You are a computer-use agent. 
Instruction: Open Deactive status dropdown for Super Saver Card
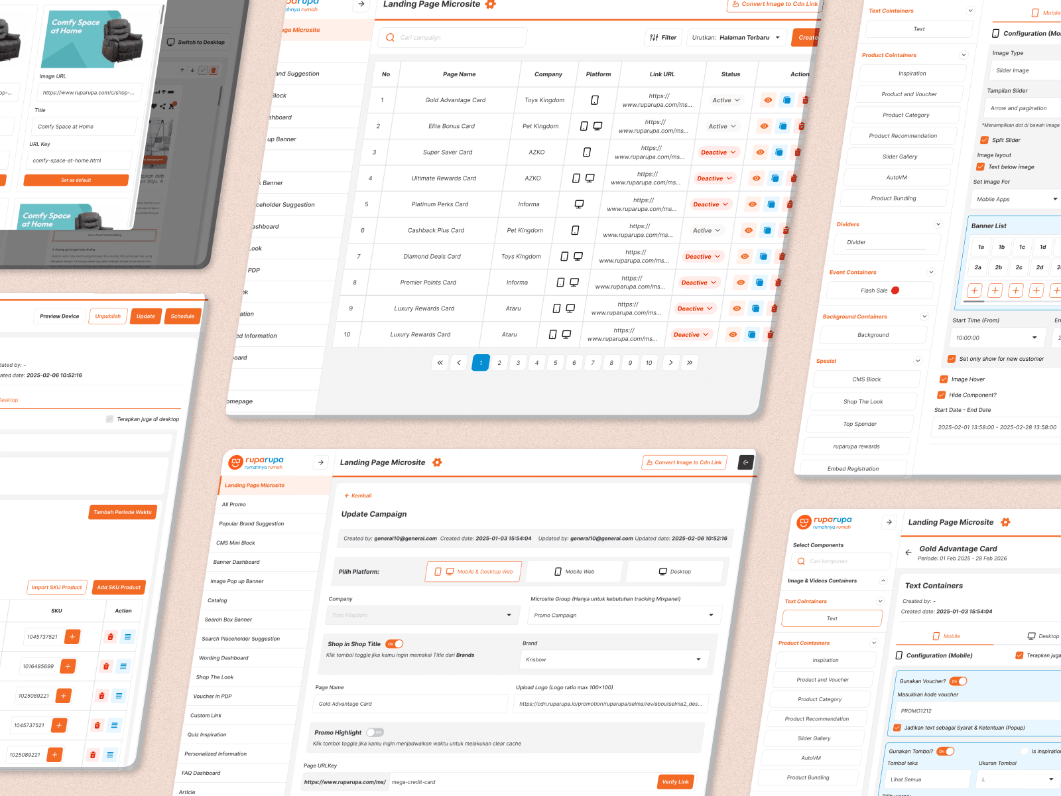(718, 153)
